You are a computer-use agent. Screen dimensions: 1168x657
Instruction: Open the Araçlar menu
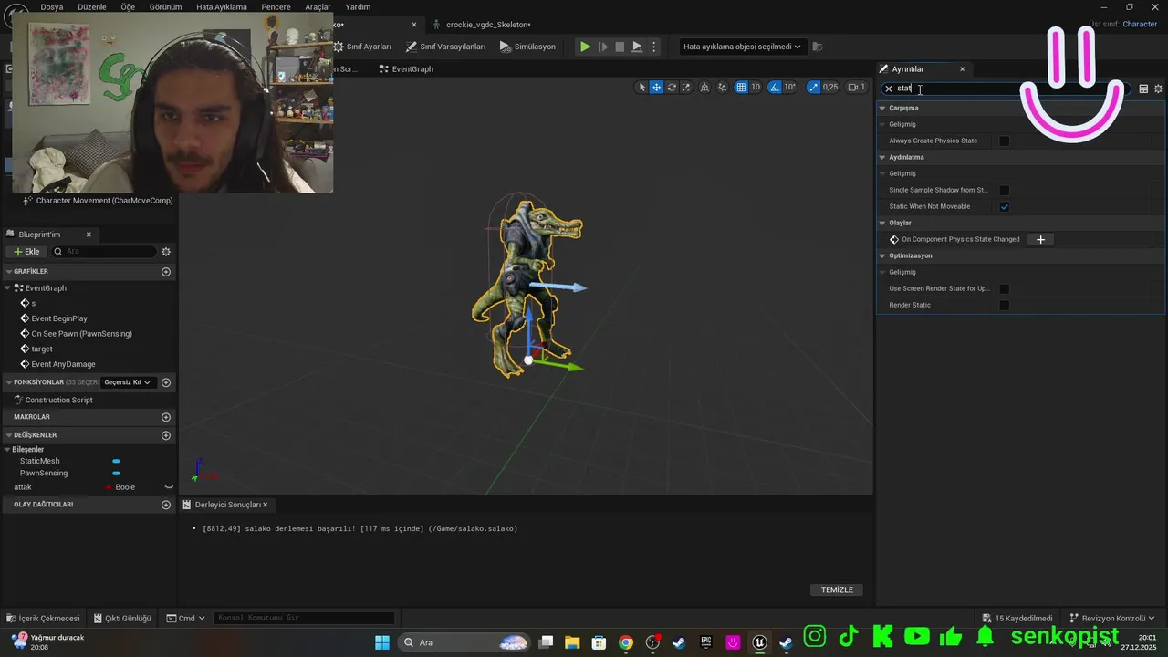318,6
